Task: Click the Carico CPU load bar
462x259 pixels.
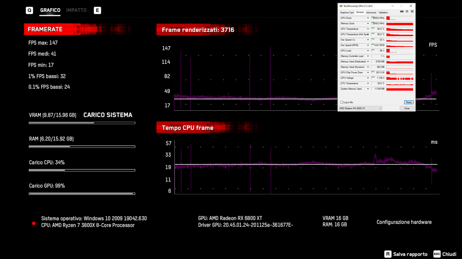Action: (82, 170)
